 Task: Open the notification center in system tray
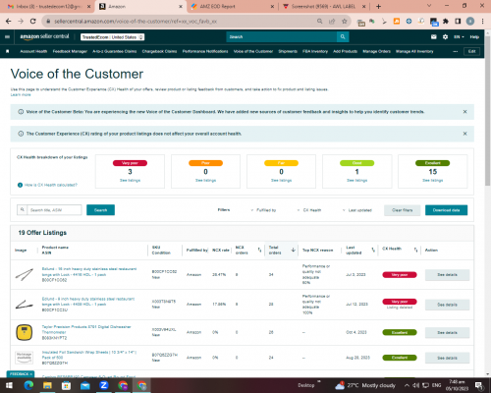[478, 385]
